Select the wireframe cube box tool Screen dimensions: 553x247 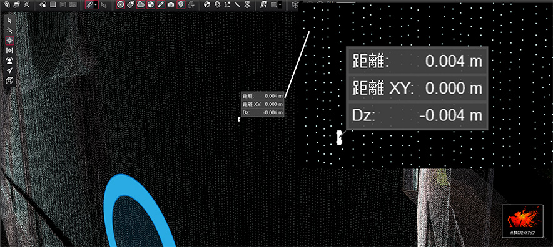pos(9,81)
